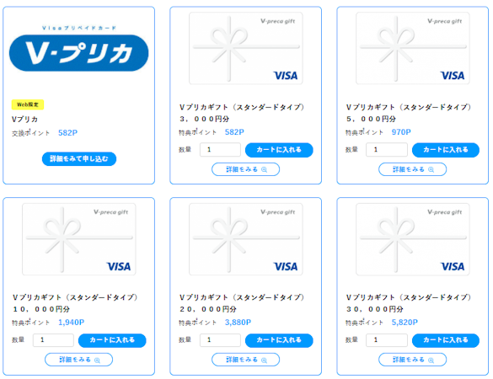Add the 5,000 yen gift to cart
This screenshot has width=493, height=379.
point(446,150)
